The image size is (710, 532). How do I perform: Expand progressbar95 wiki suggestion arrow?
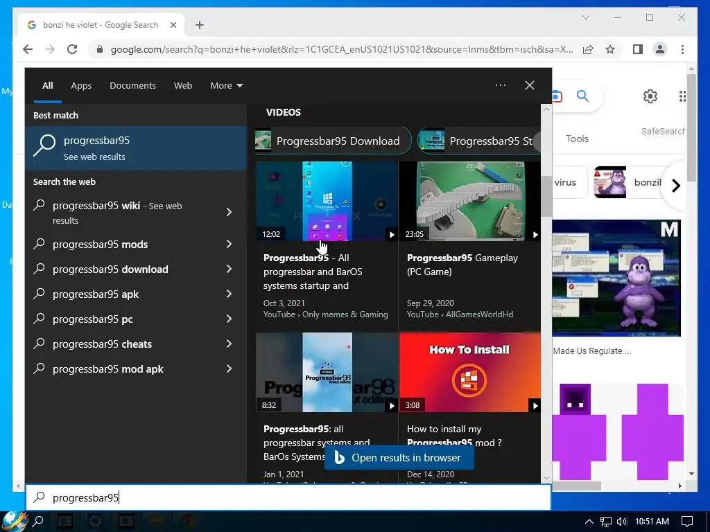point(229,212)
